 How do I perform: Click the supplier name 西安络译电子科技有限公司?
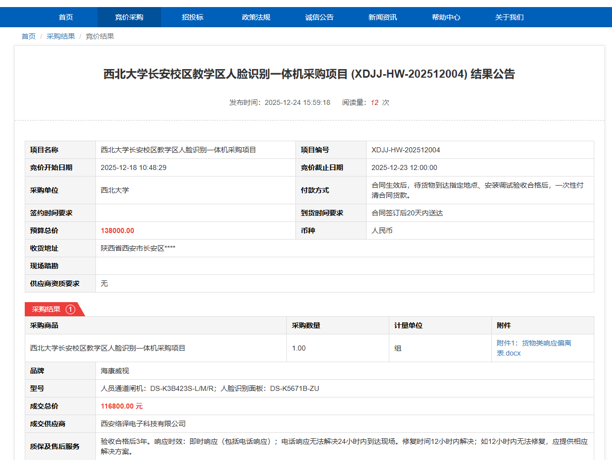coord(143,424)
